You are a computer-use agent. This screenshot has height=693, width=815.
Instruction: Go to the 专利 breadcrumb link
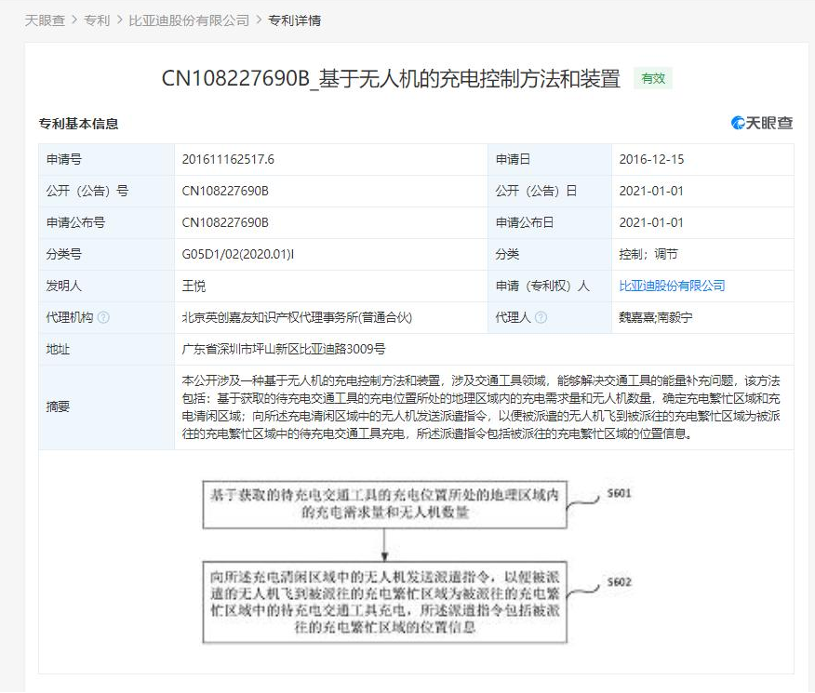(97, 20)
